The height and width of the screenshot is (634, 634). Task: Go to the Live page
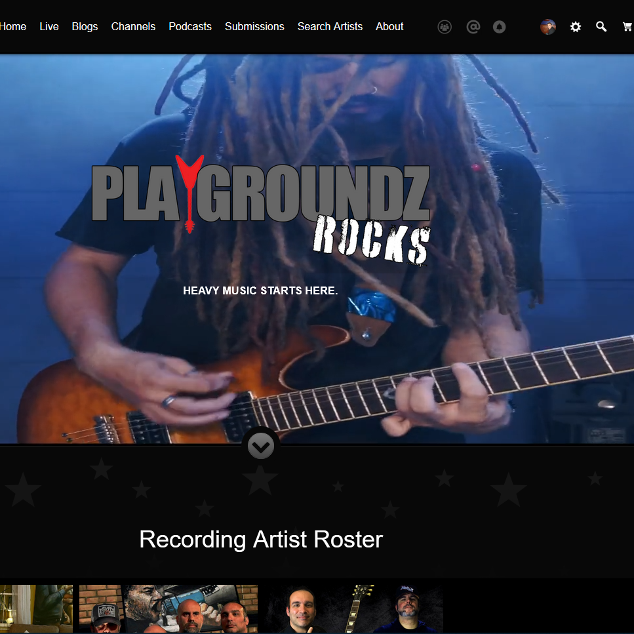(49, 27)
